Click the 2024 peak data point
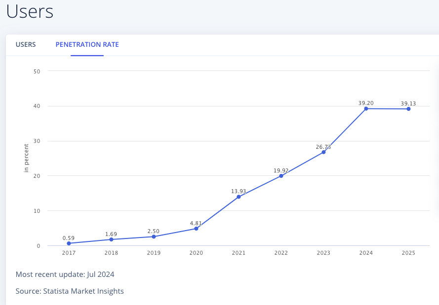Image resolution: width=439 pixels, height=305 pixels. tap(366, 108)
